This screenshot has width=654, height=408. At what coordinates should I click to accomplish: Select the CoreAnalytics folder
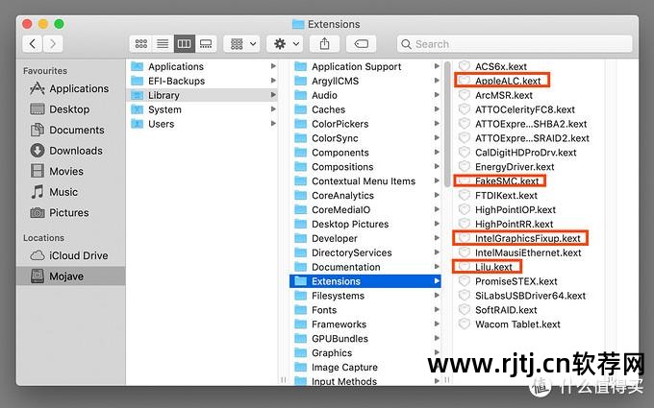[365, 196]
